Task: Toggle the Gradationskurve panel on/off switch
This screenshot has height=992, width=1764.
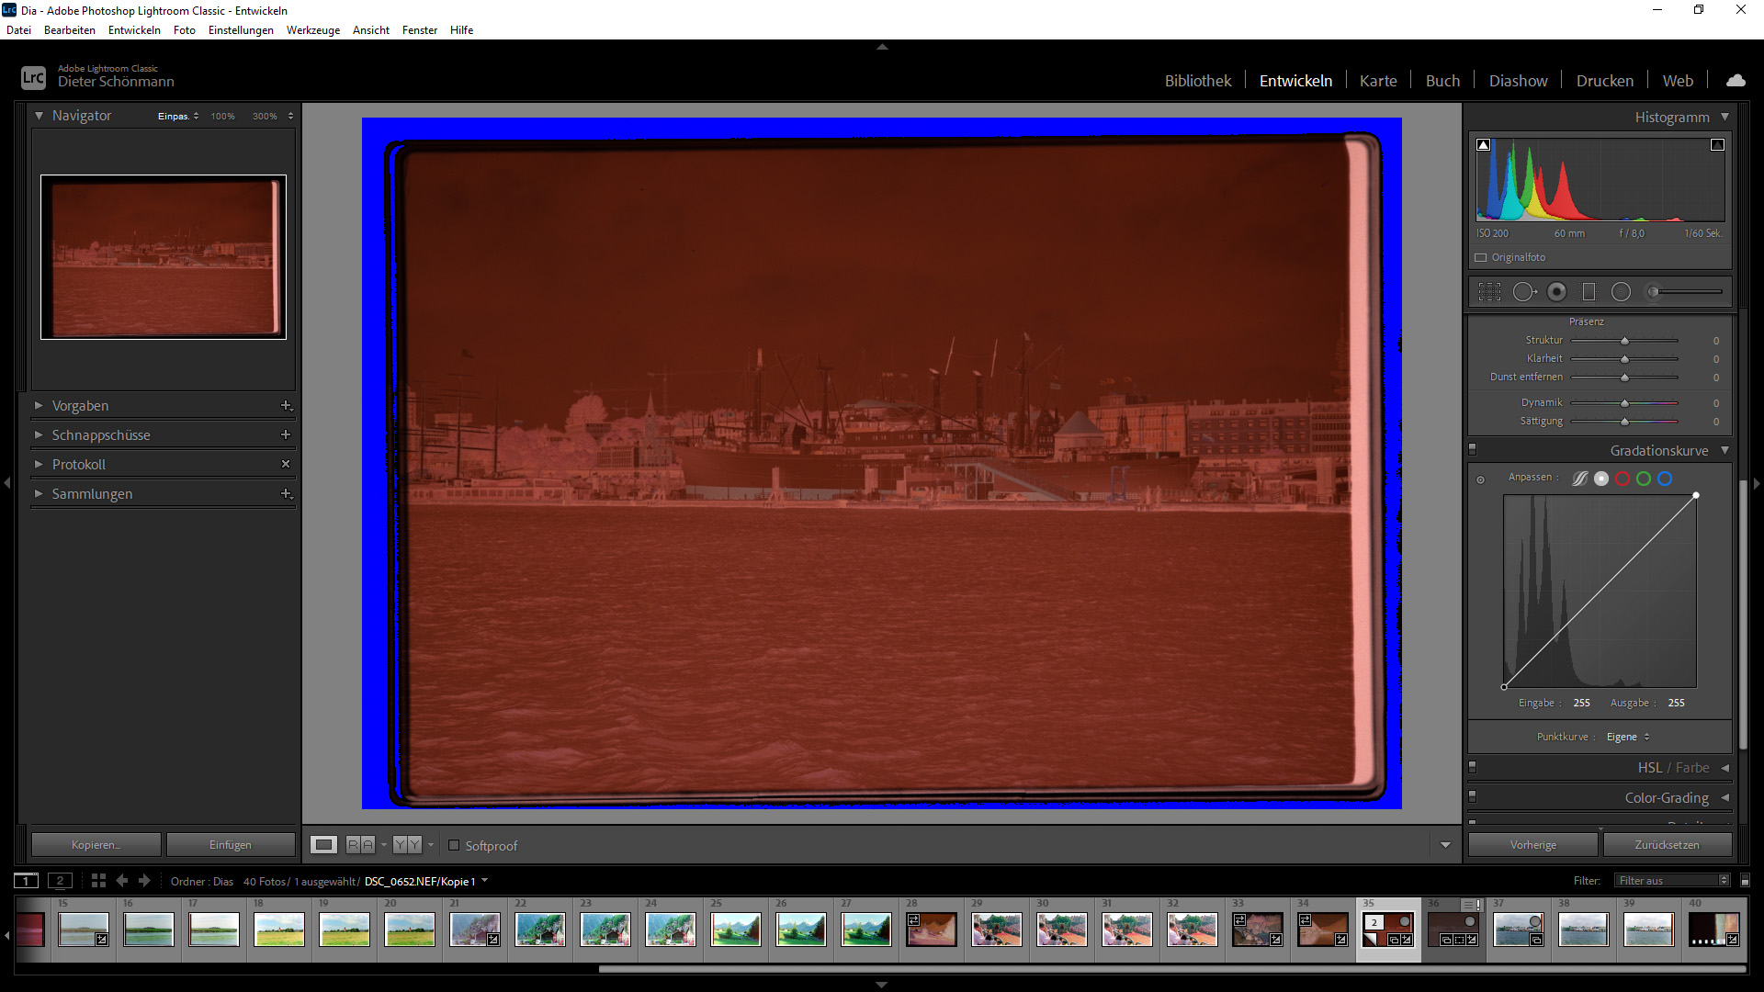Action: point(1473,450)
